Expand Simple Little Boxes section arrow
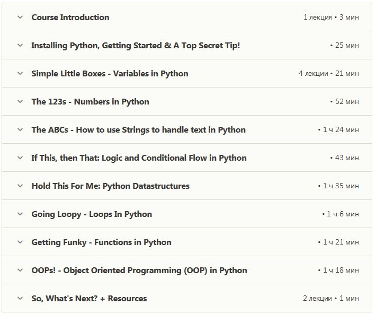 tap(20, 74)
